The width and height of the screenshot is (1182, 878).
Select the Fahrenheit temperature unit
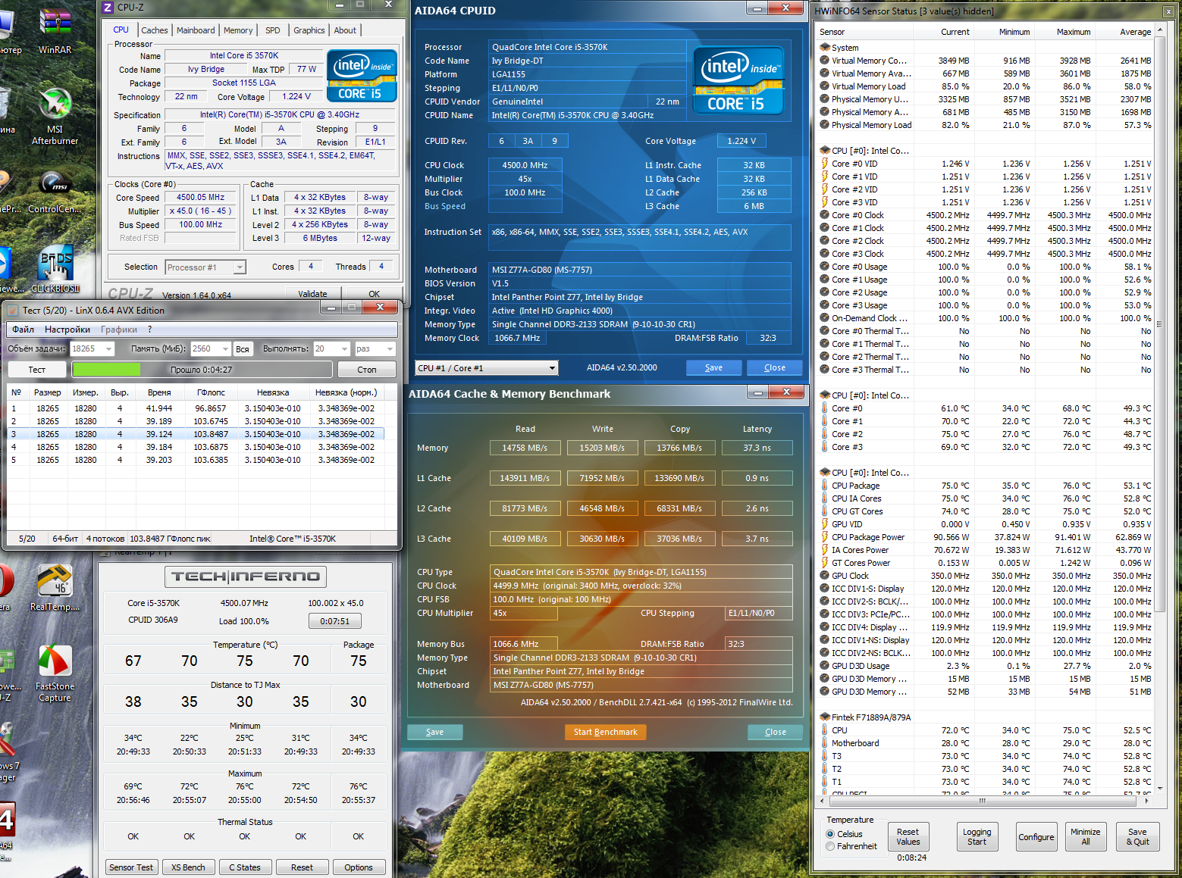point(830,846)
